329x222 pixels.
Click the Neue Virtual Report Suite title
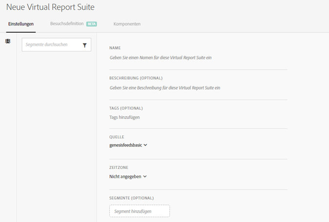click(x=50, y=7)
